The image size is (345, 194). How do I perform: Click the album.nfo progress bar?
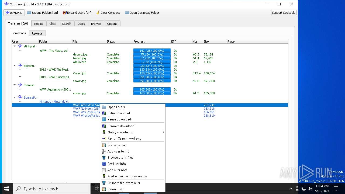[152, 62]
